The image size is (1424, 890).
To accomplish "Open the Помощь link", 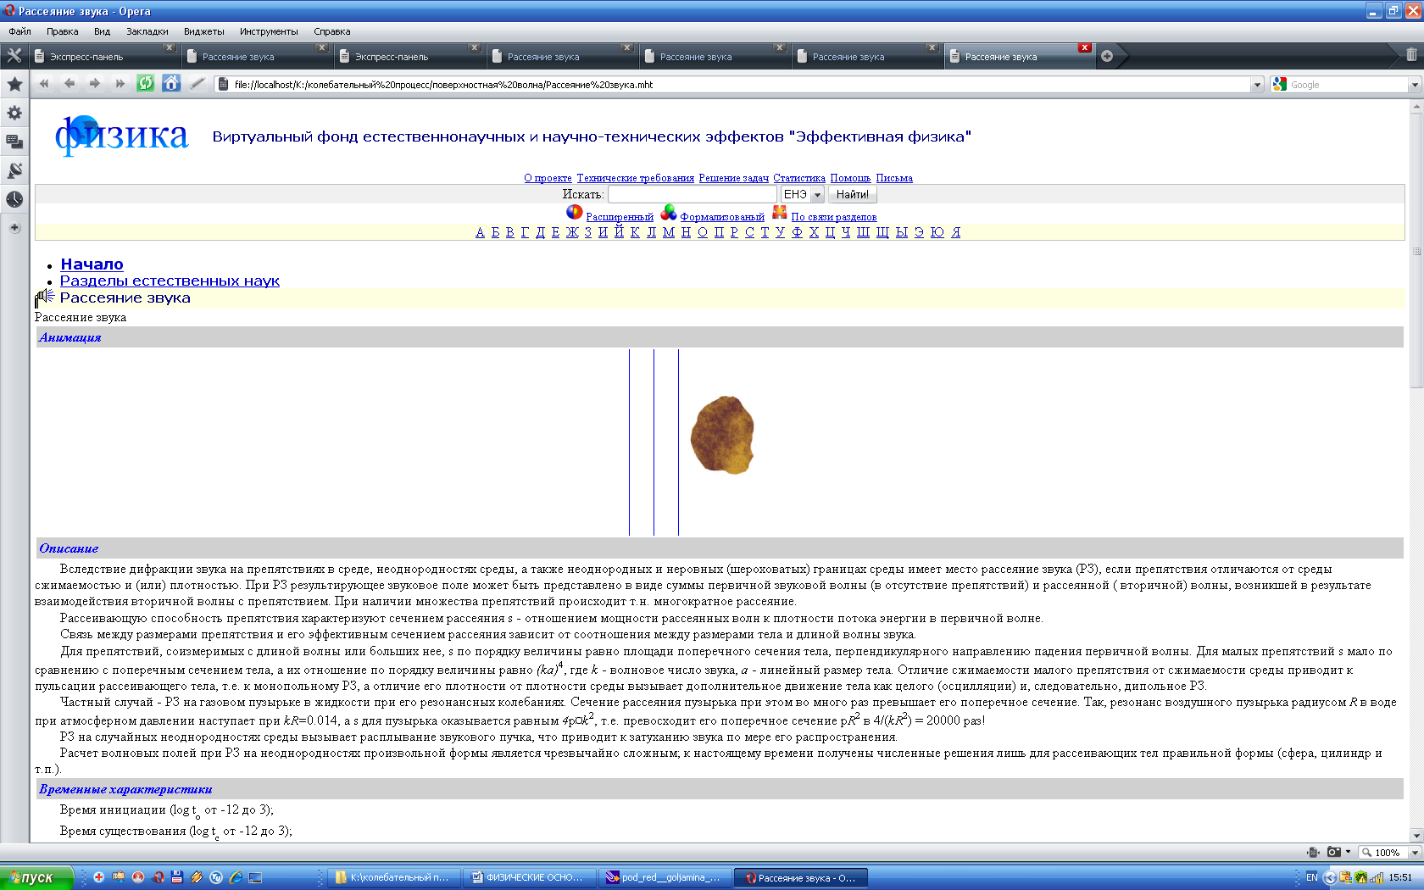I will (851, 178).
